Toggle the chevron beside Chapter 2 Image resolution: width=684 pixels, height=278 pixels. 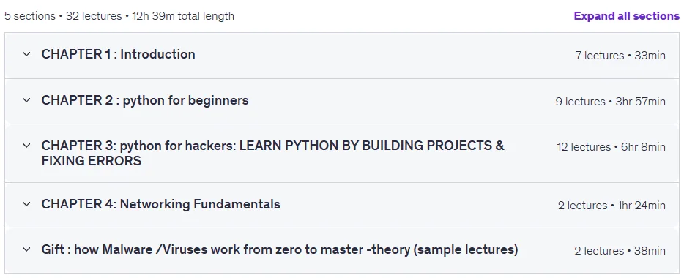coord(26,100)
